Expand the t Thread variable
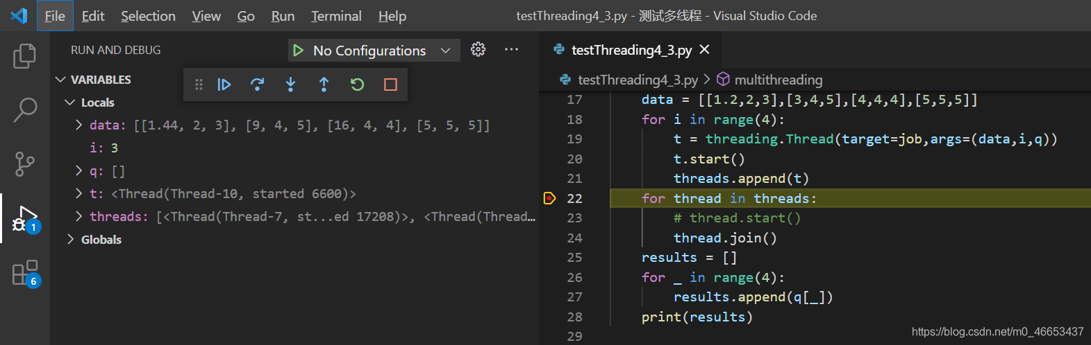Viewport: 1091px width, 345px height. pos(79,194)
